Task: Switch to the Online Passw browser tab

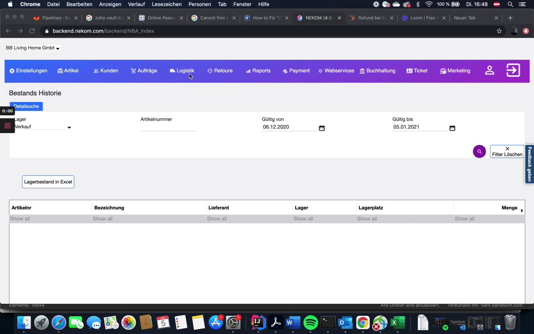Action: (x=161, y=18)
